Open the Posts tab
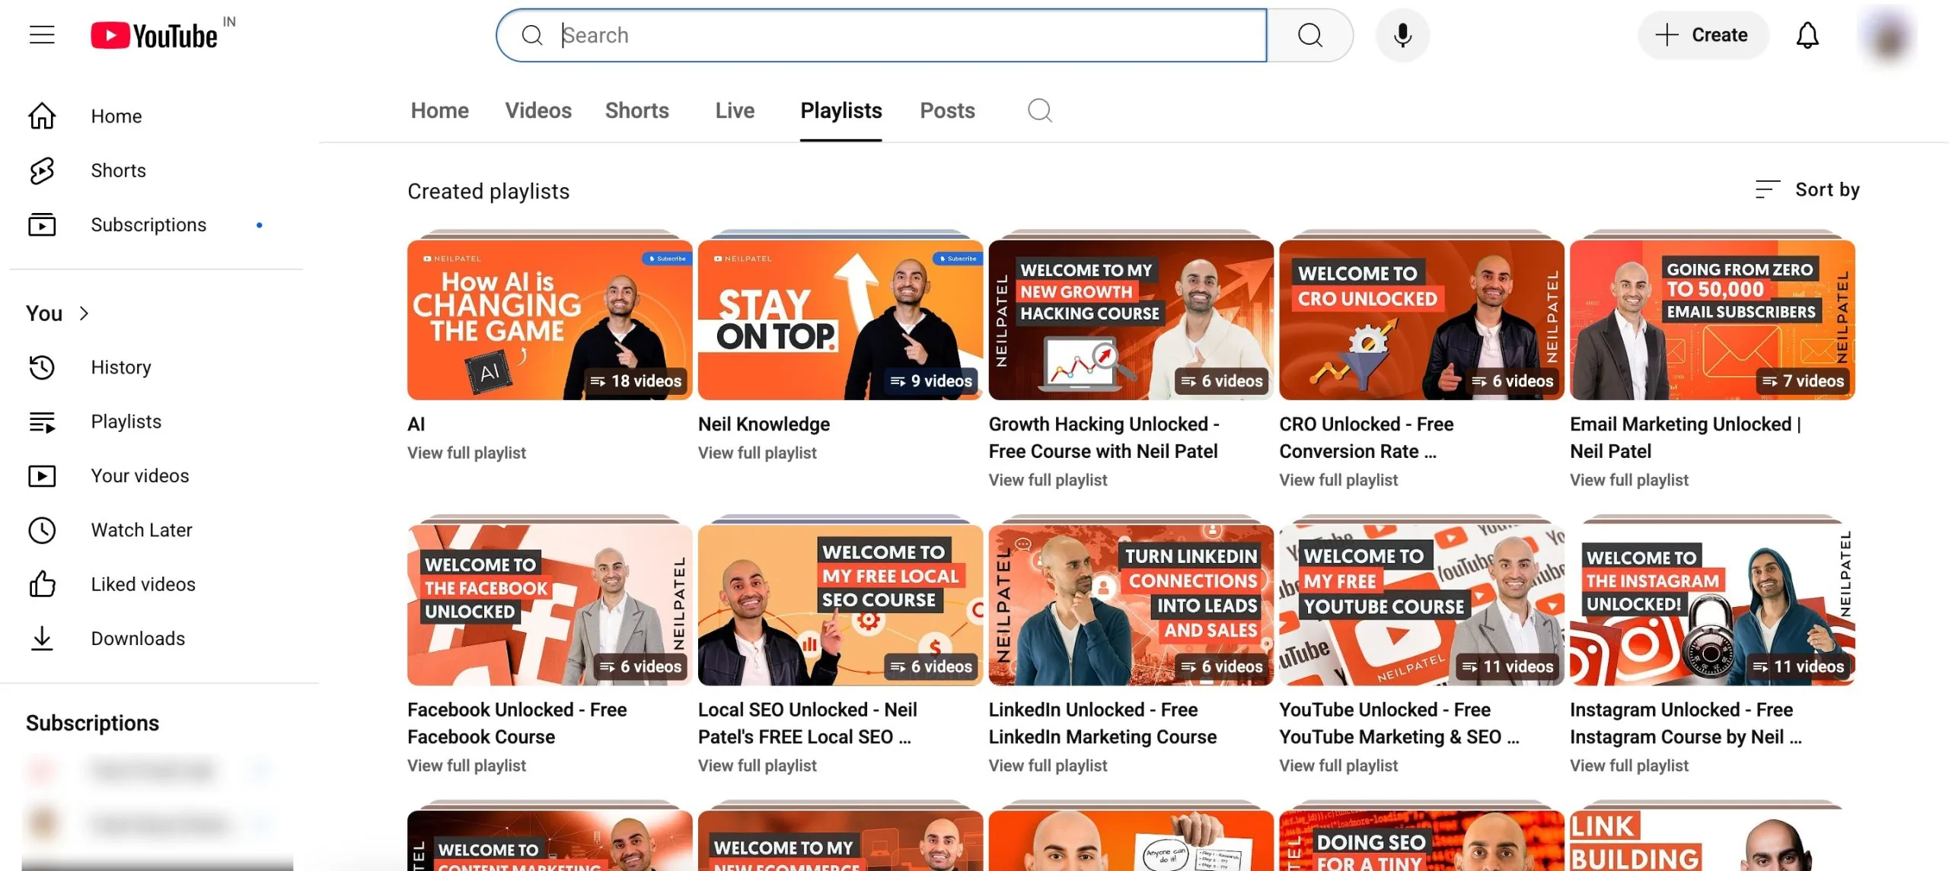This screenshot has width=1949, height=871. [948, 110]
